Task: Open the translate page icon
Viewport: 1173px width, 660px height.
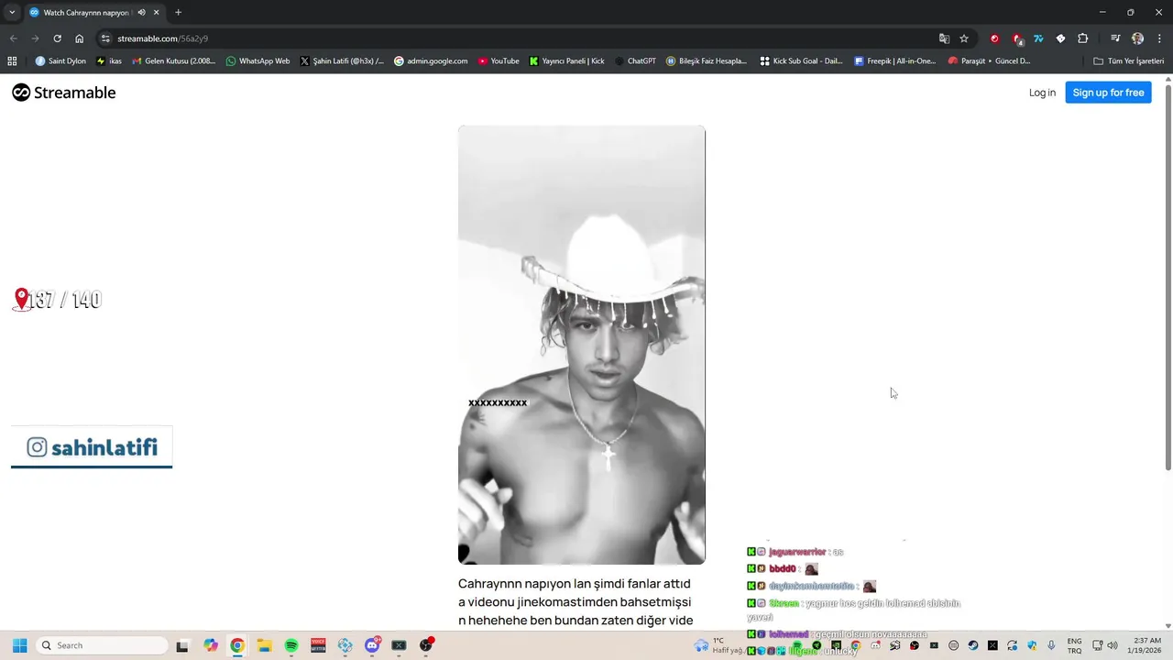Action: coord(944,38)
